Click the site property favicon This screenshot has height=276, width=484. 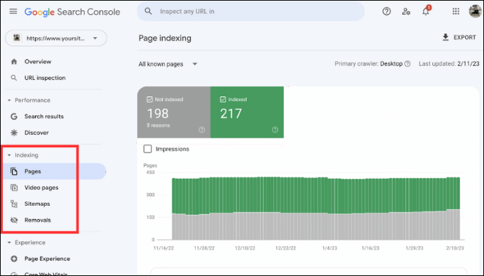[x=17, y=38]
